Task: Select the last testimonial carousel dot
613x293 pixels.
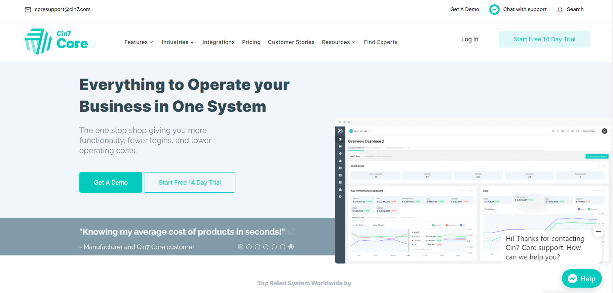Action: coord(291,247)
